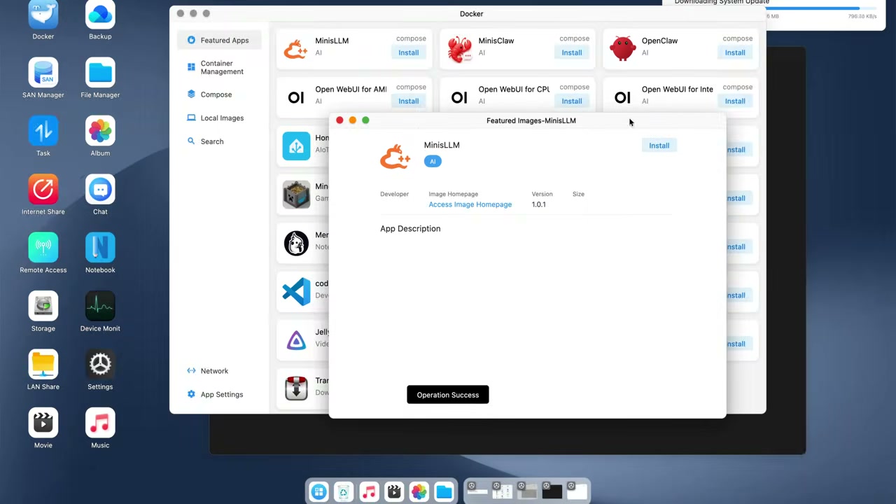This screenshot has width=896, height=504.
Task: Switch to the black window thumbnail in dock
Action: (x=552, y=491)
